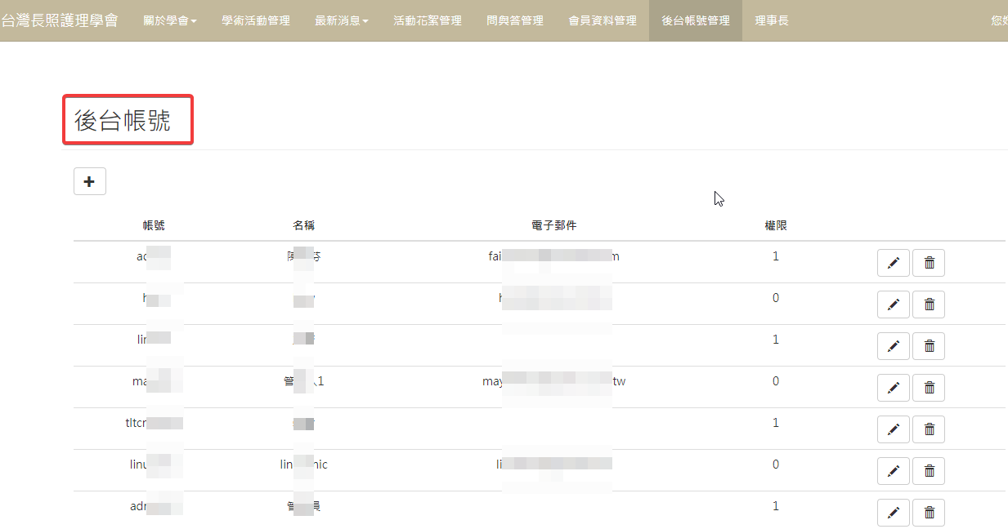The height and width of the screenshot is (529, 1008).
Task: Click the 名稱 column header
Action: pos(304,225)
